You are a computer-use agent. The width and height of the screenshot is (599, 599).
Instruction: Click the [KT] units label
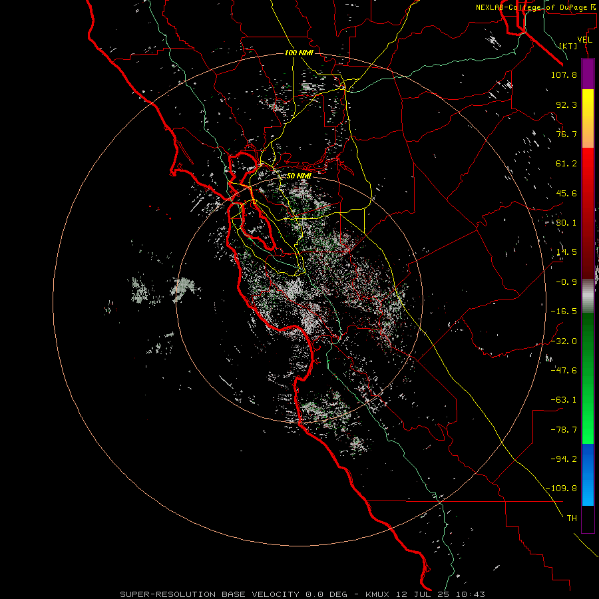568,46
